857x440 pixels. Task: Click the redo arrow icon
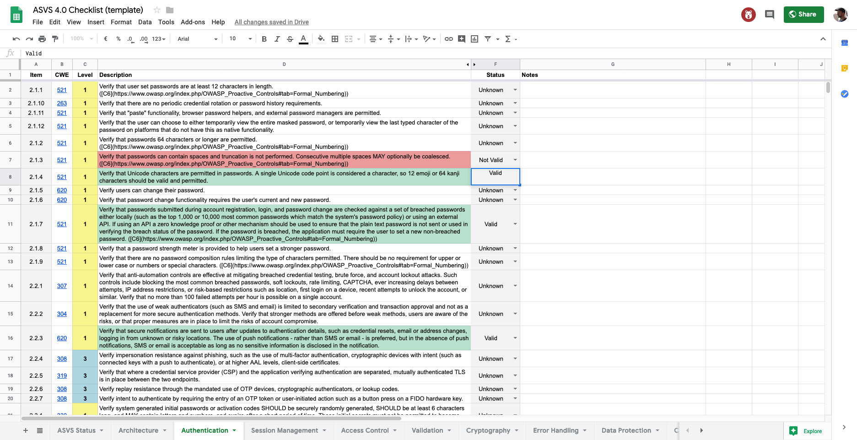[x=29, y=39]
